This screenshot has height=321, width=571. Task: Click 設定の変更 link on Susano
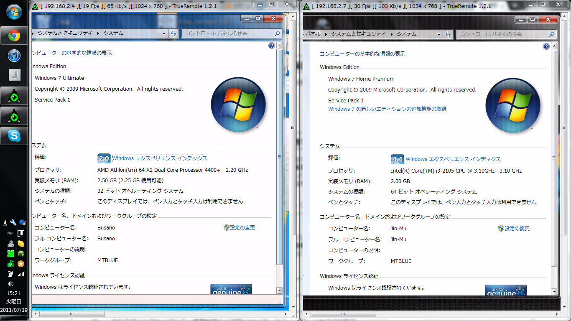(x=242, y=228)
